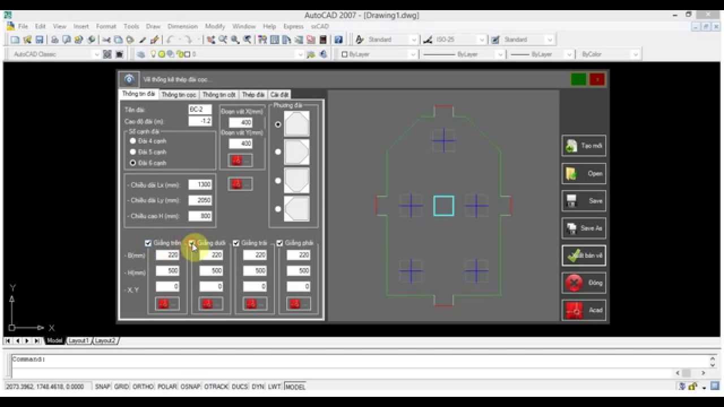Open the ByLayer linetype dropdown
This screenshot has height=407, width=724.
click(x=500, y=54)
